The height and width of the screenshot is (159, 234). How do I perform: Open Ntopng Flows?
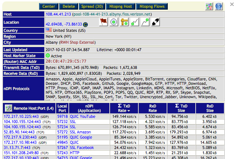[x=152, y=6]
